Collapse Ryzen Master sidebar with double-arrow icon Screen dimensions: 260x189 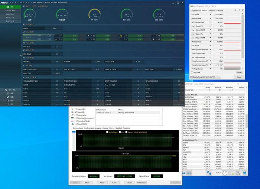[x=21, y=56]
